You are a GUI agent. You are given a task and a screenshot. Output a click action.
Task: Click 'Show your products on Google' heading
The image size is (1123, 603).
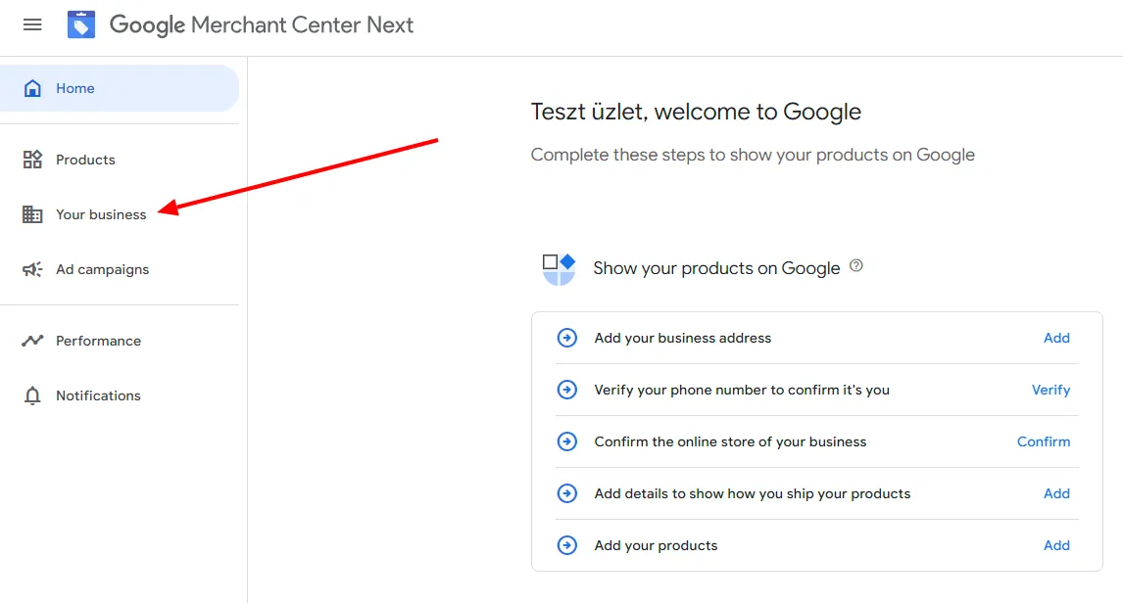coord(716,268)
